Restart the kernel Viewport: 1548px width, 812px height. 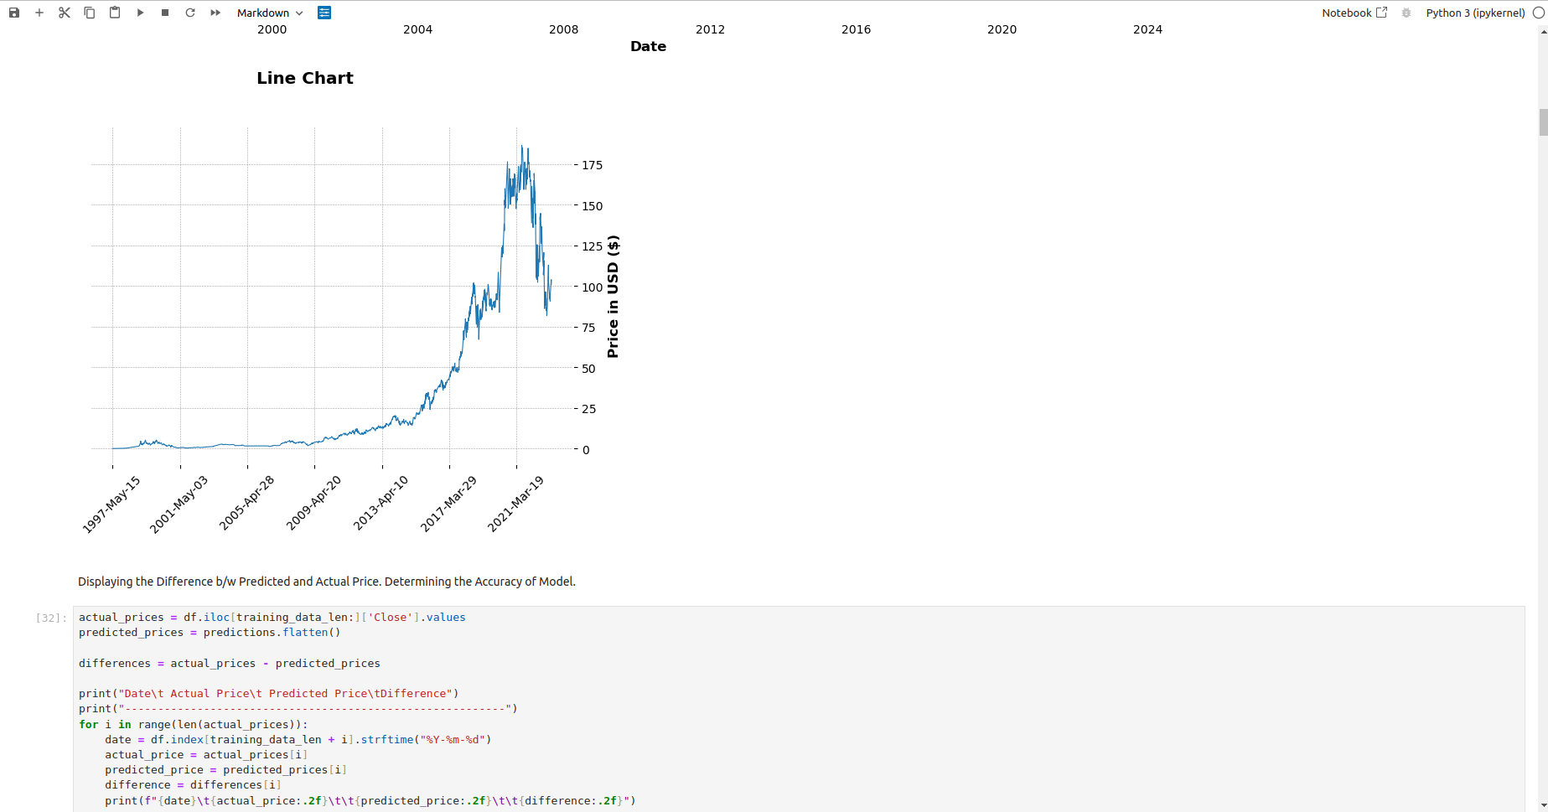tap(190, 13)
